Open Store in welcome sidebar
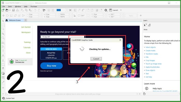Viewport: 181px width, 102px height. tap(28, 53)
